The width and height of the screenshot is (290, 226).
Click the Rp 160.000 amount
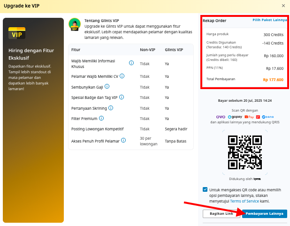click(274, 56)
